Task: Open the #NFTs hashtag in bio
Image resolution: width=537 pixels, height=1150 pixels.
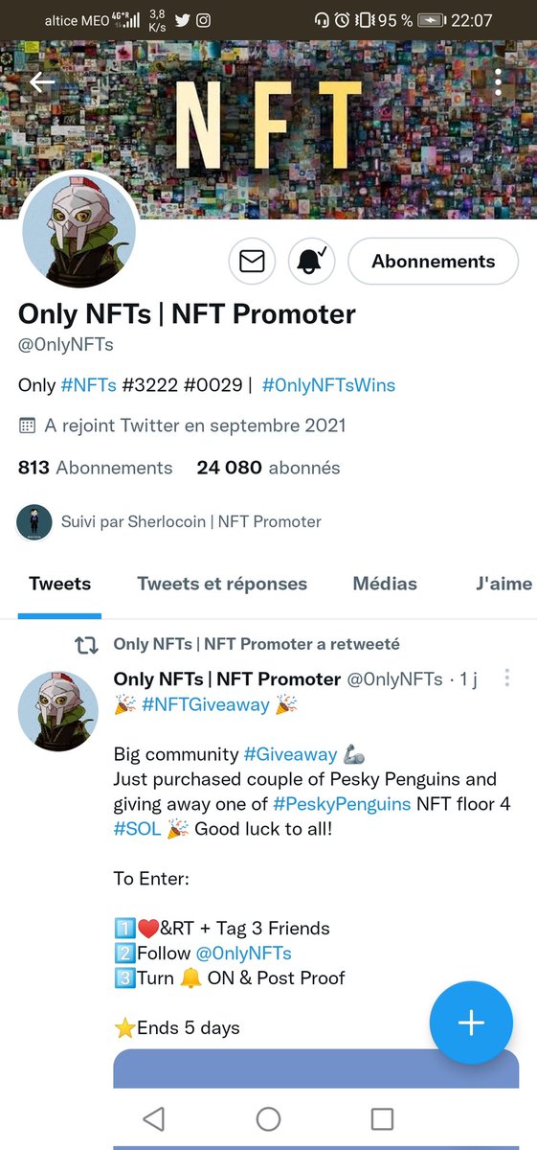Action: [88, 385]
